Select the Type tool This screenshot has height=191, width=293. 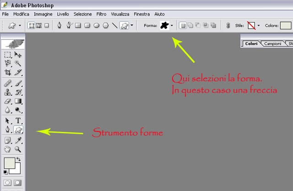tap(19, 121)
